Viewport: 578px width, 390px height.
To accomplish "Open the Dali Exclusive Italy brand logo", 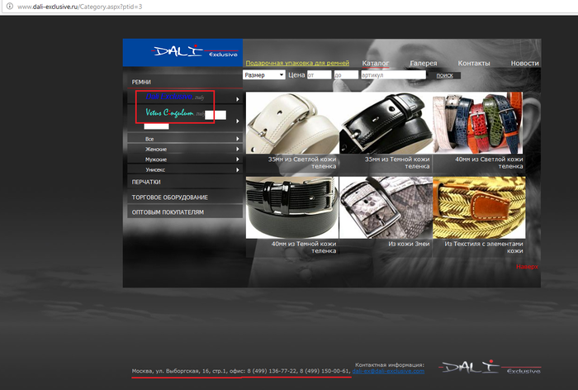I will coord(173,97).
